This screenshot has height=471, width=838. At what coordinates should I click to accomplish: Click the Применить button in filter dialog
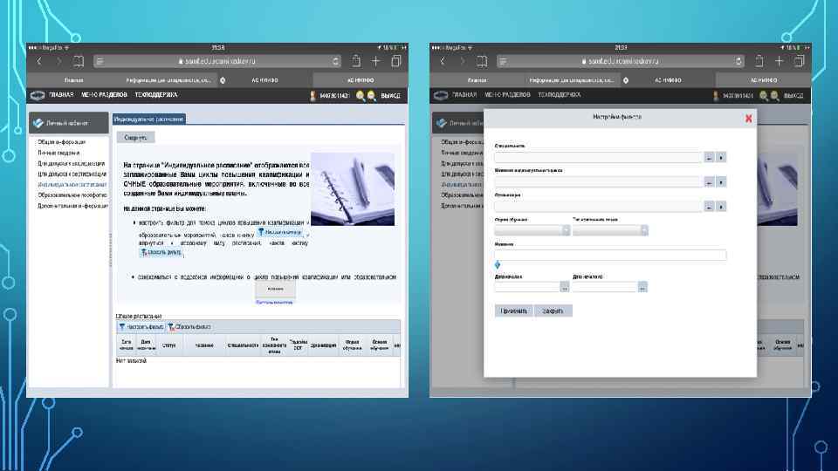pos(513,311)
